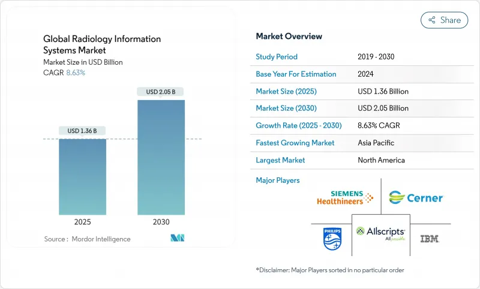The width and height of the screenshot is (480, 289).
Task: Click North America largest market value
Action: tap(381, 160)
